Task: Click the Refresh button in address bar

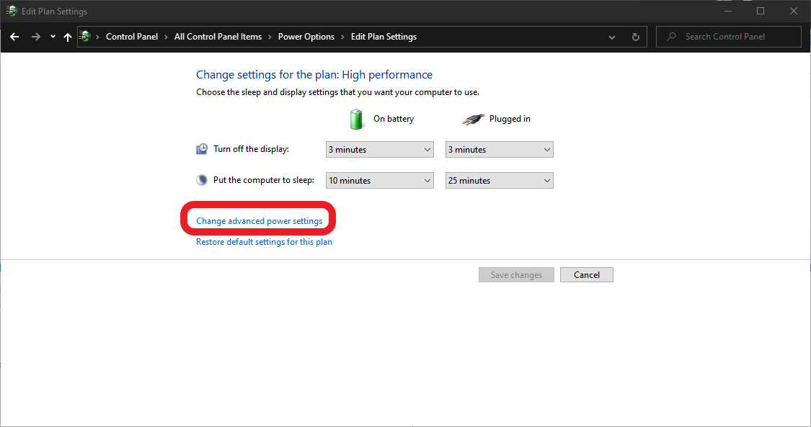Action: point(635,37)
